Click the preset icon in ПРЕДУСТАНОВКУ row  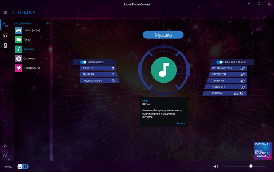(x=113, y=81)
